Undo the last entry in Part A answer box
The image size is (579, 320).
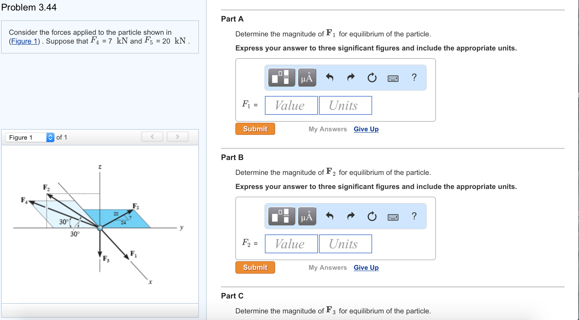point(330,78)
